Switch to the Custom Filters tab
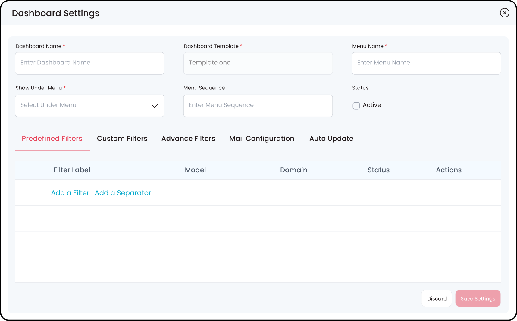Viewport: 517px width, 321px height. [x=122, y=139]
